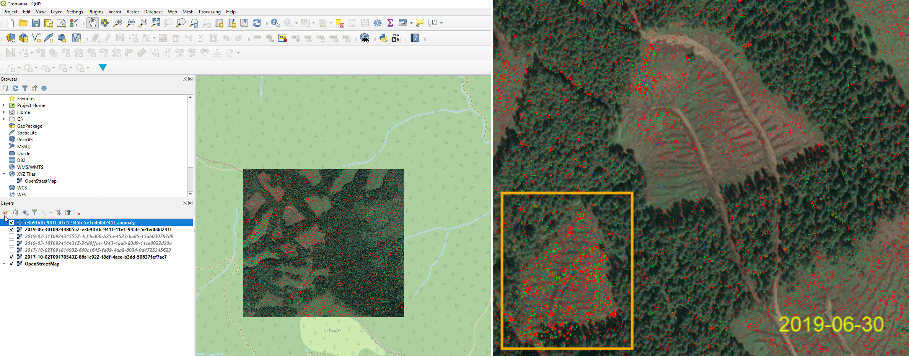The height and width of the screenshot is (356, 909).
Task: Activate the Zoom Out magnifier
Action: pyautogui.click(x=130, y=23)
